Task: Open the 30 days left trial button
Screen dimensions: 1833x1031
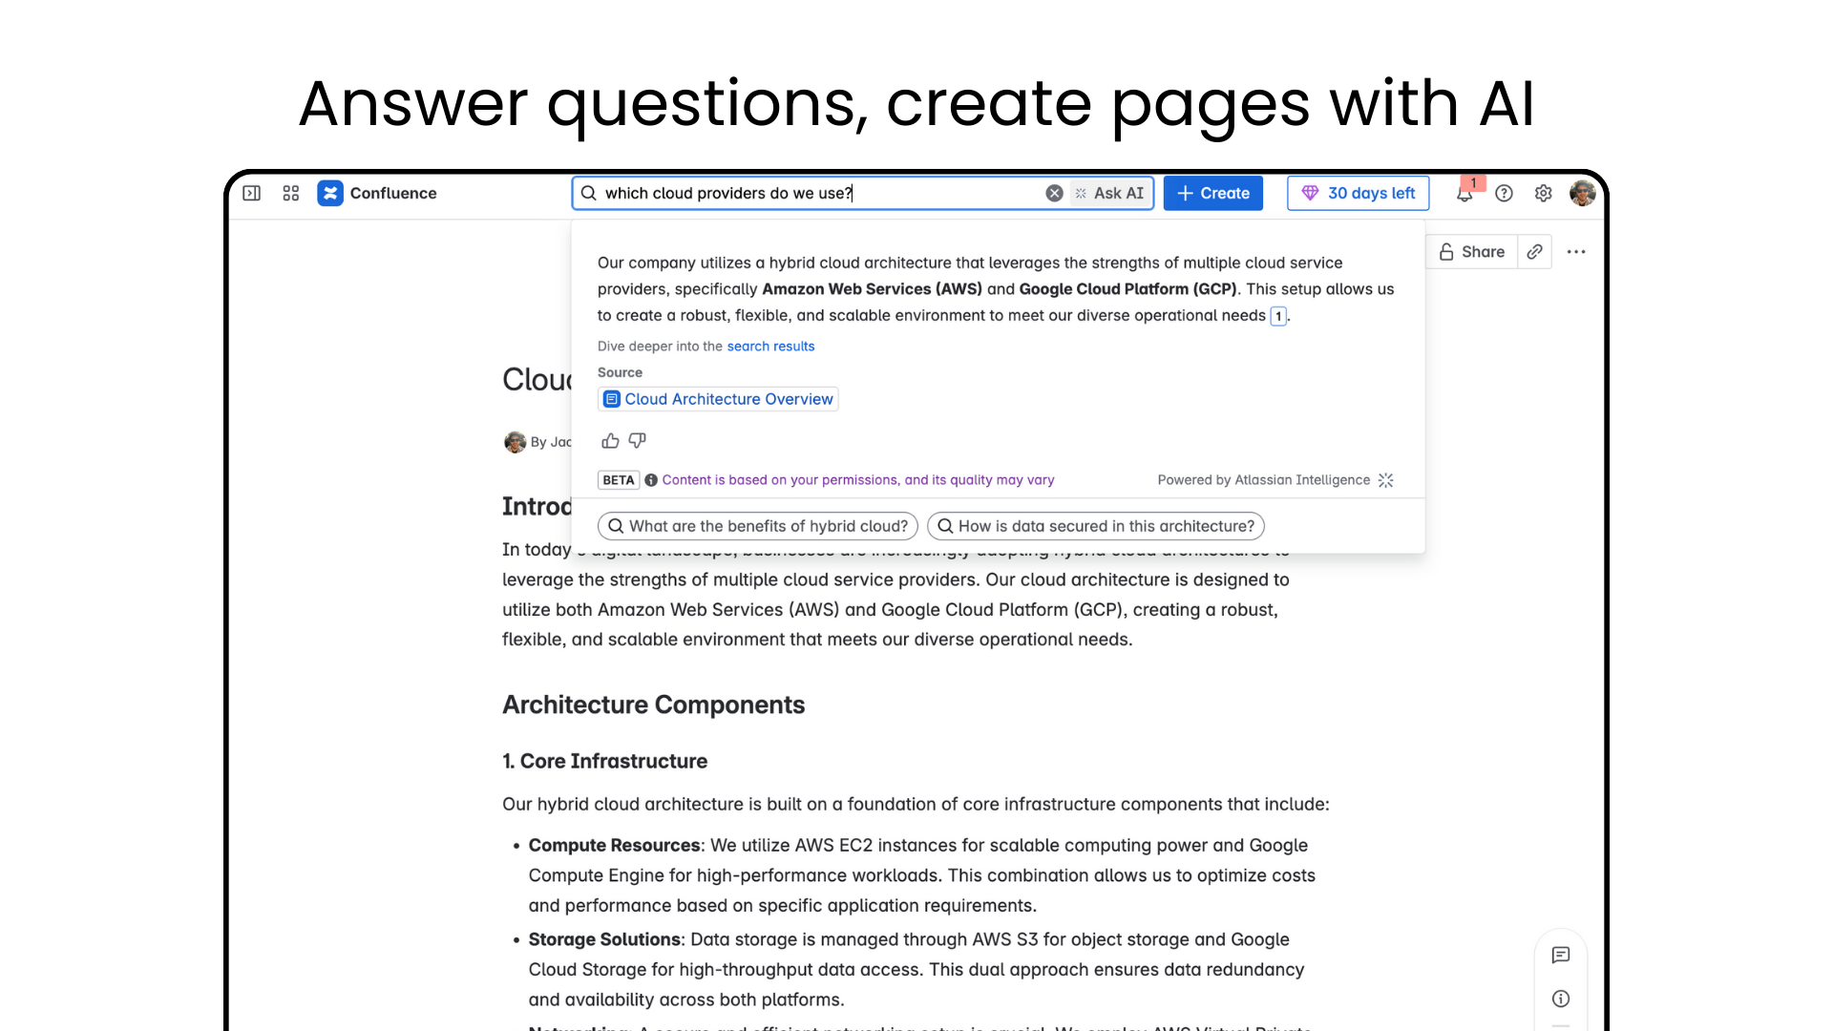Action: pos(1358,193)
